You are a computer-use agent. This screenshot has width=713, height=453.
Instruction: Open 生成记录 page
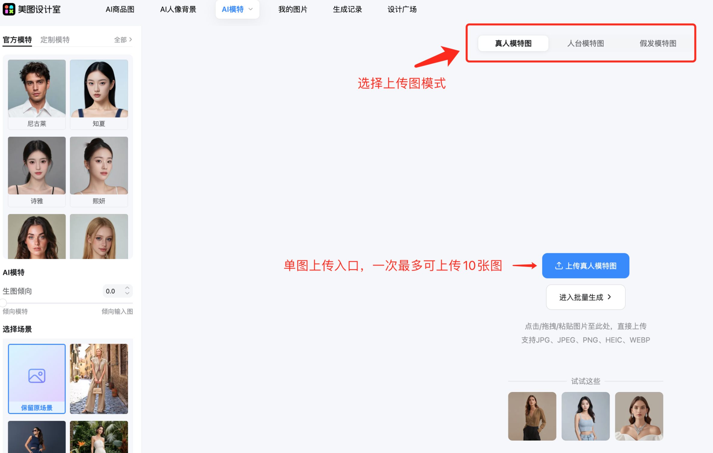347,9
